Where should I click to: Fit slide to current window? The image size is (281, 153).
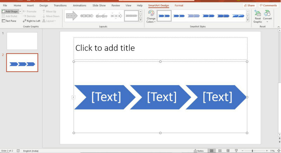pyautogui.click(x=279, y=151)
